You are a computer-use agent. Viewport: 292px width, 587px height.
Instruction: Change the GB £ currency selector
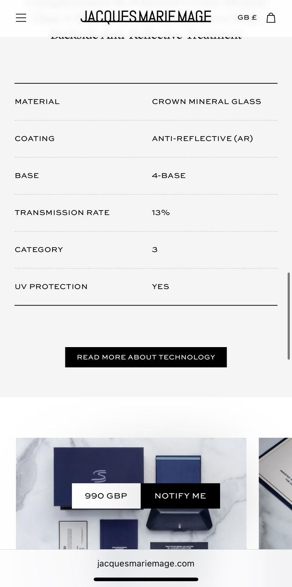coord(247,18)
